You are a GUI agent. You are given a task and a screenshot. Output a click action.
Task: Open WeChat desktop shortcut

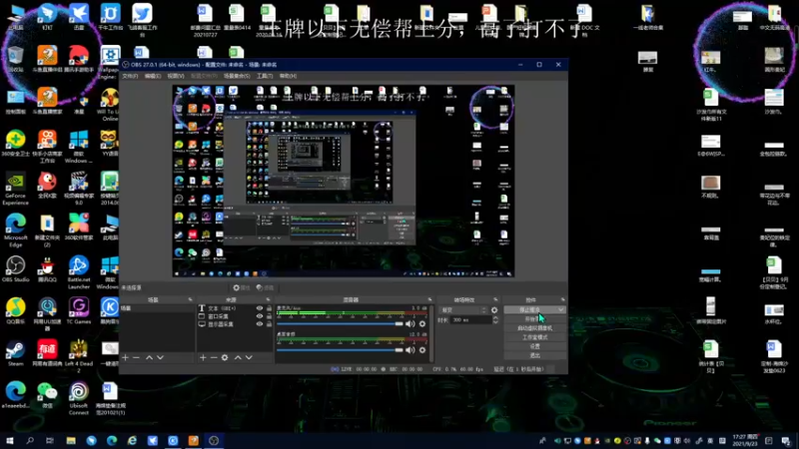47,395
